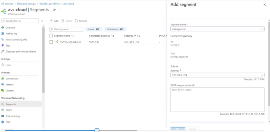This screenshot has width=270, height=132.
Task: Sort by Gateway IP column
Action: 132,36
